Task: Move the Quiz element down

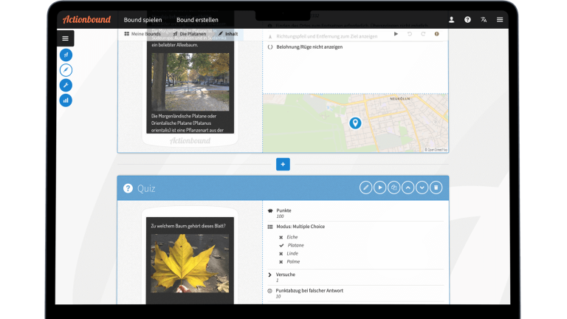Action: pos(422,188)
